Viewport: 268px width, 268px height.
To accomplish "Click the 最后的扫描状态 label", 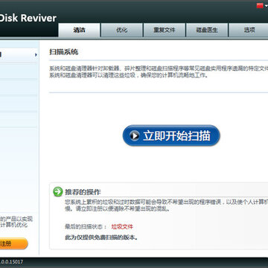I will 86,226.
